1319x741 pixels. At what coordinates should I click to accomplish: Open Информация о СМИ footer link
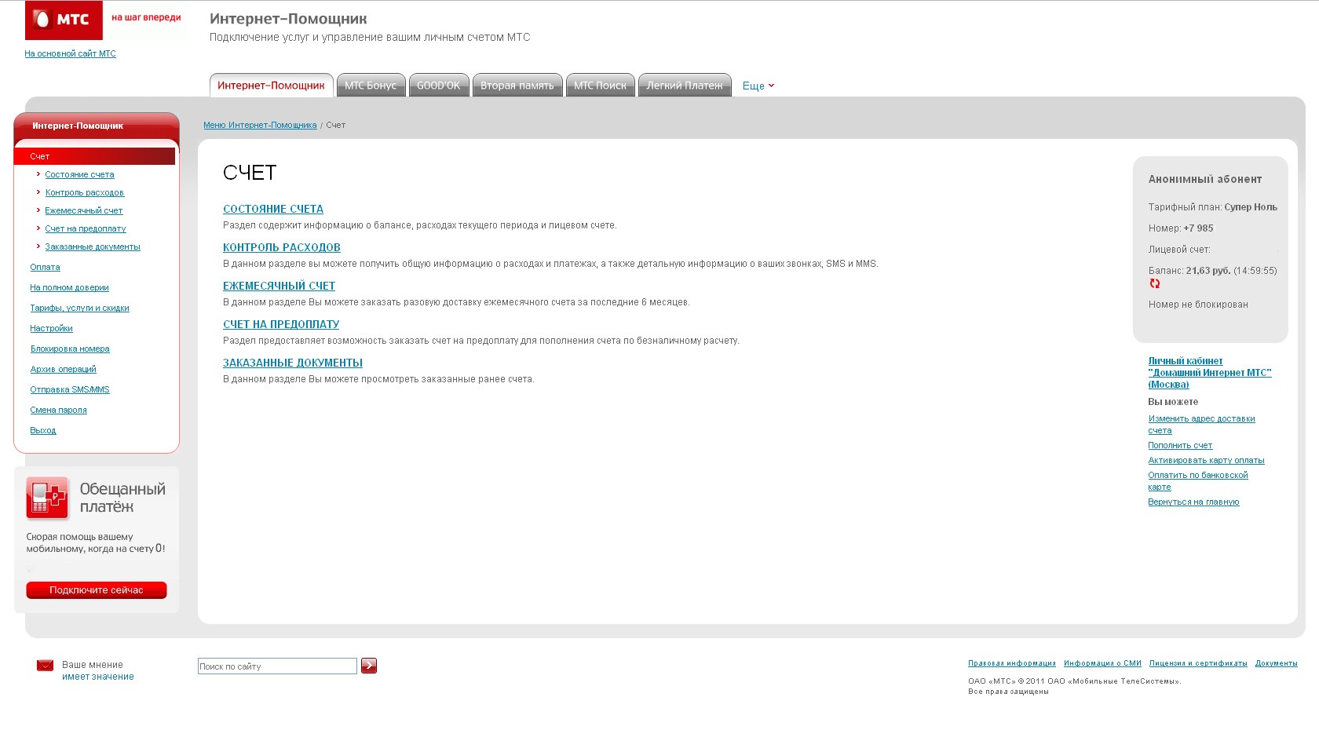1102,663
